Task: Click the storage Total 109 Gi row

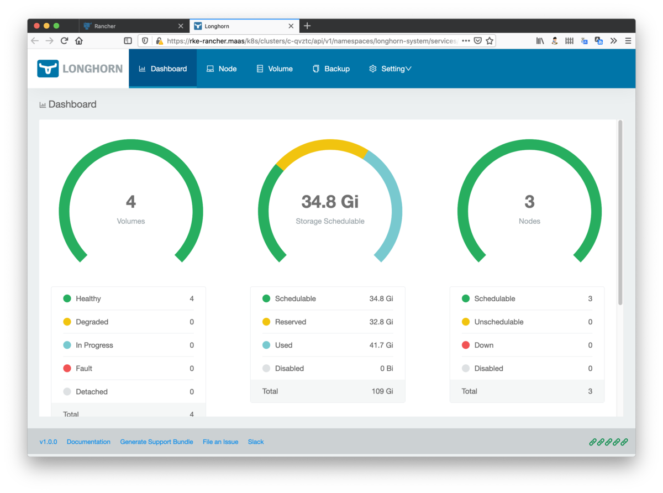Action: point(328,391)
